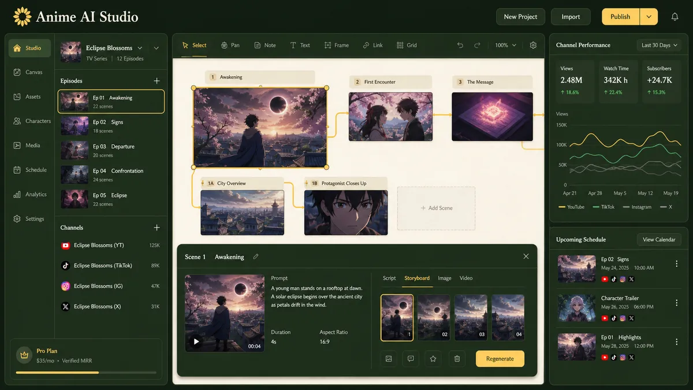Select the Text tool
This screenshot has height=390, width=693.
[x=300, y=45]
